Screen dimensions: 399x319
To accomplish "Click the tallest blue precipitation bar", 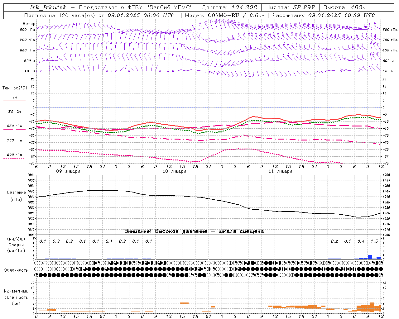I will coord(370,257).
